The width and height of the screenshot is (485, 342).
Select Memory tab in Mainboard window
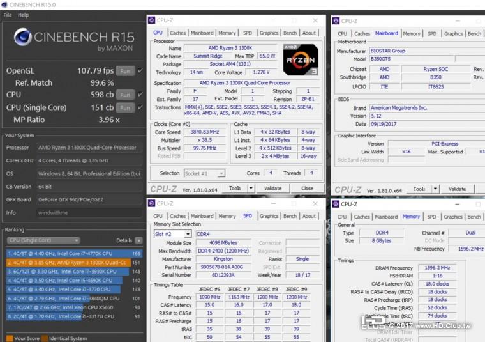click(412, 33)
